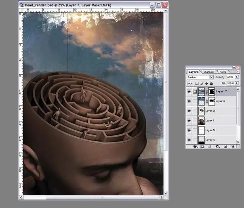This screenshot has width=244, height=208.
Task: Create new fill or adjustment layer
Action: point(218,146)
